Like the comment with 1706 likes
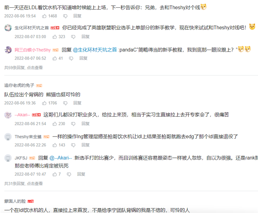This screenshot has width=258, height=213. tap(44, 103)
